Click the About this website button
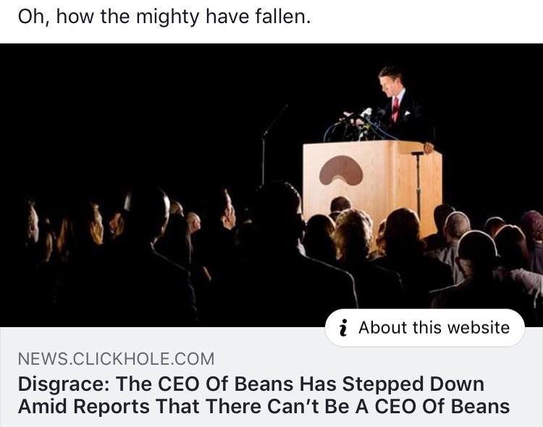 click(424, 328)
